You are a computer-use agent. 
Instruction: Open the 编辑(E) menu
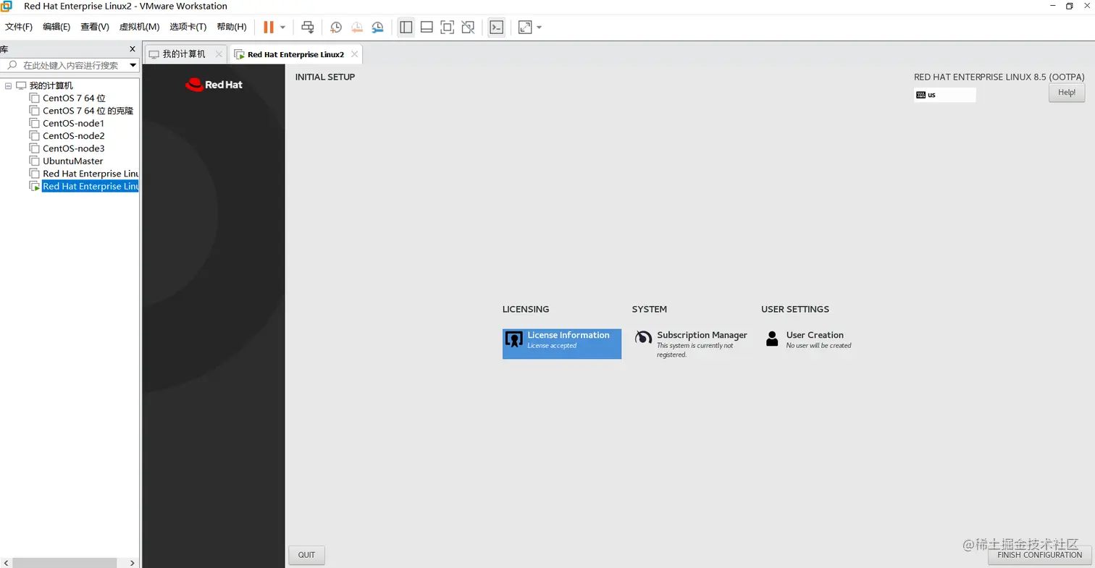click(x=56, y=27)
